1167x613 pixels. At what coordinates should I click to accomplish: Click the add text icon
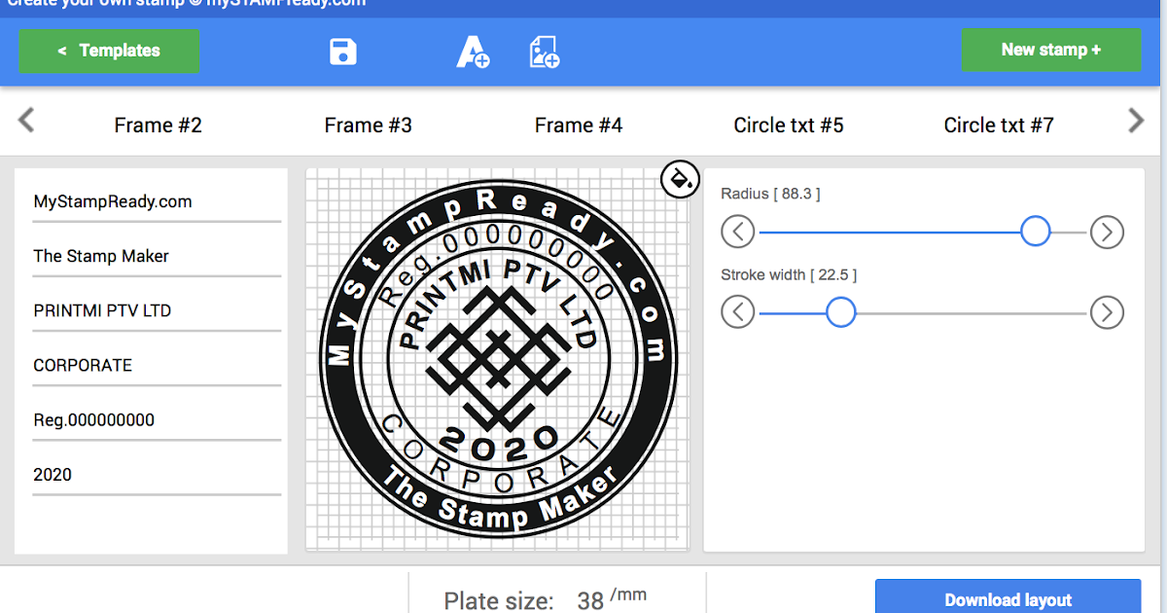tap(473, 52)
